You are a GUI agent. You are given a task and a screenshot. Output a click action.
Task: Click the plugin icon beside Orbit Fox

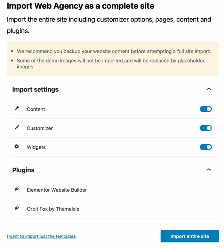coord(17,208)
